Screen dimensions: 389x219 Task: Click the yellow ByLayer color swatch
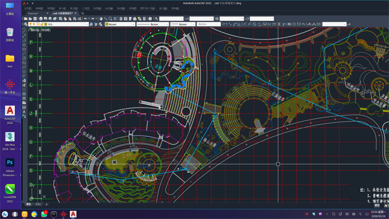107,24
